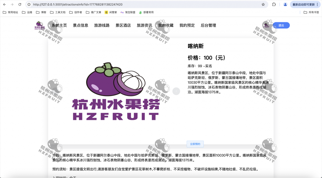322x178 pixels.
Task: Go back to the previous page
Action: point(4,4)
